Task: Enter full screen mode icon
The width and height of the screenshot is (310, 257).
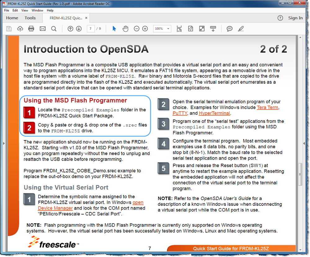Action: tap(202, 29)
